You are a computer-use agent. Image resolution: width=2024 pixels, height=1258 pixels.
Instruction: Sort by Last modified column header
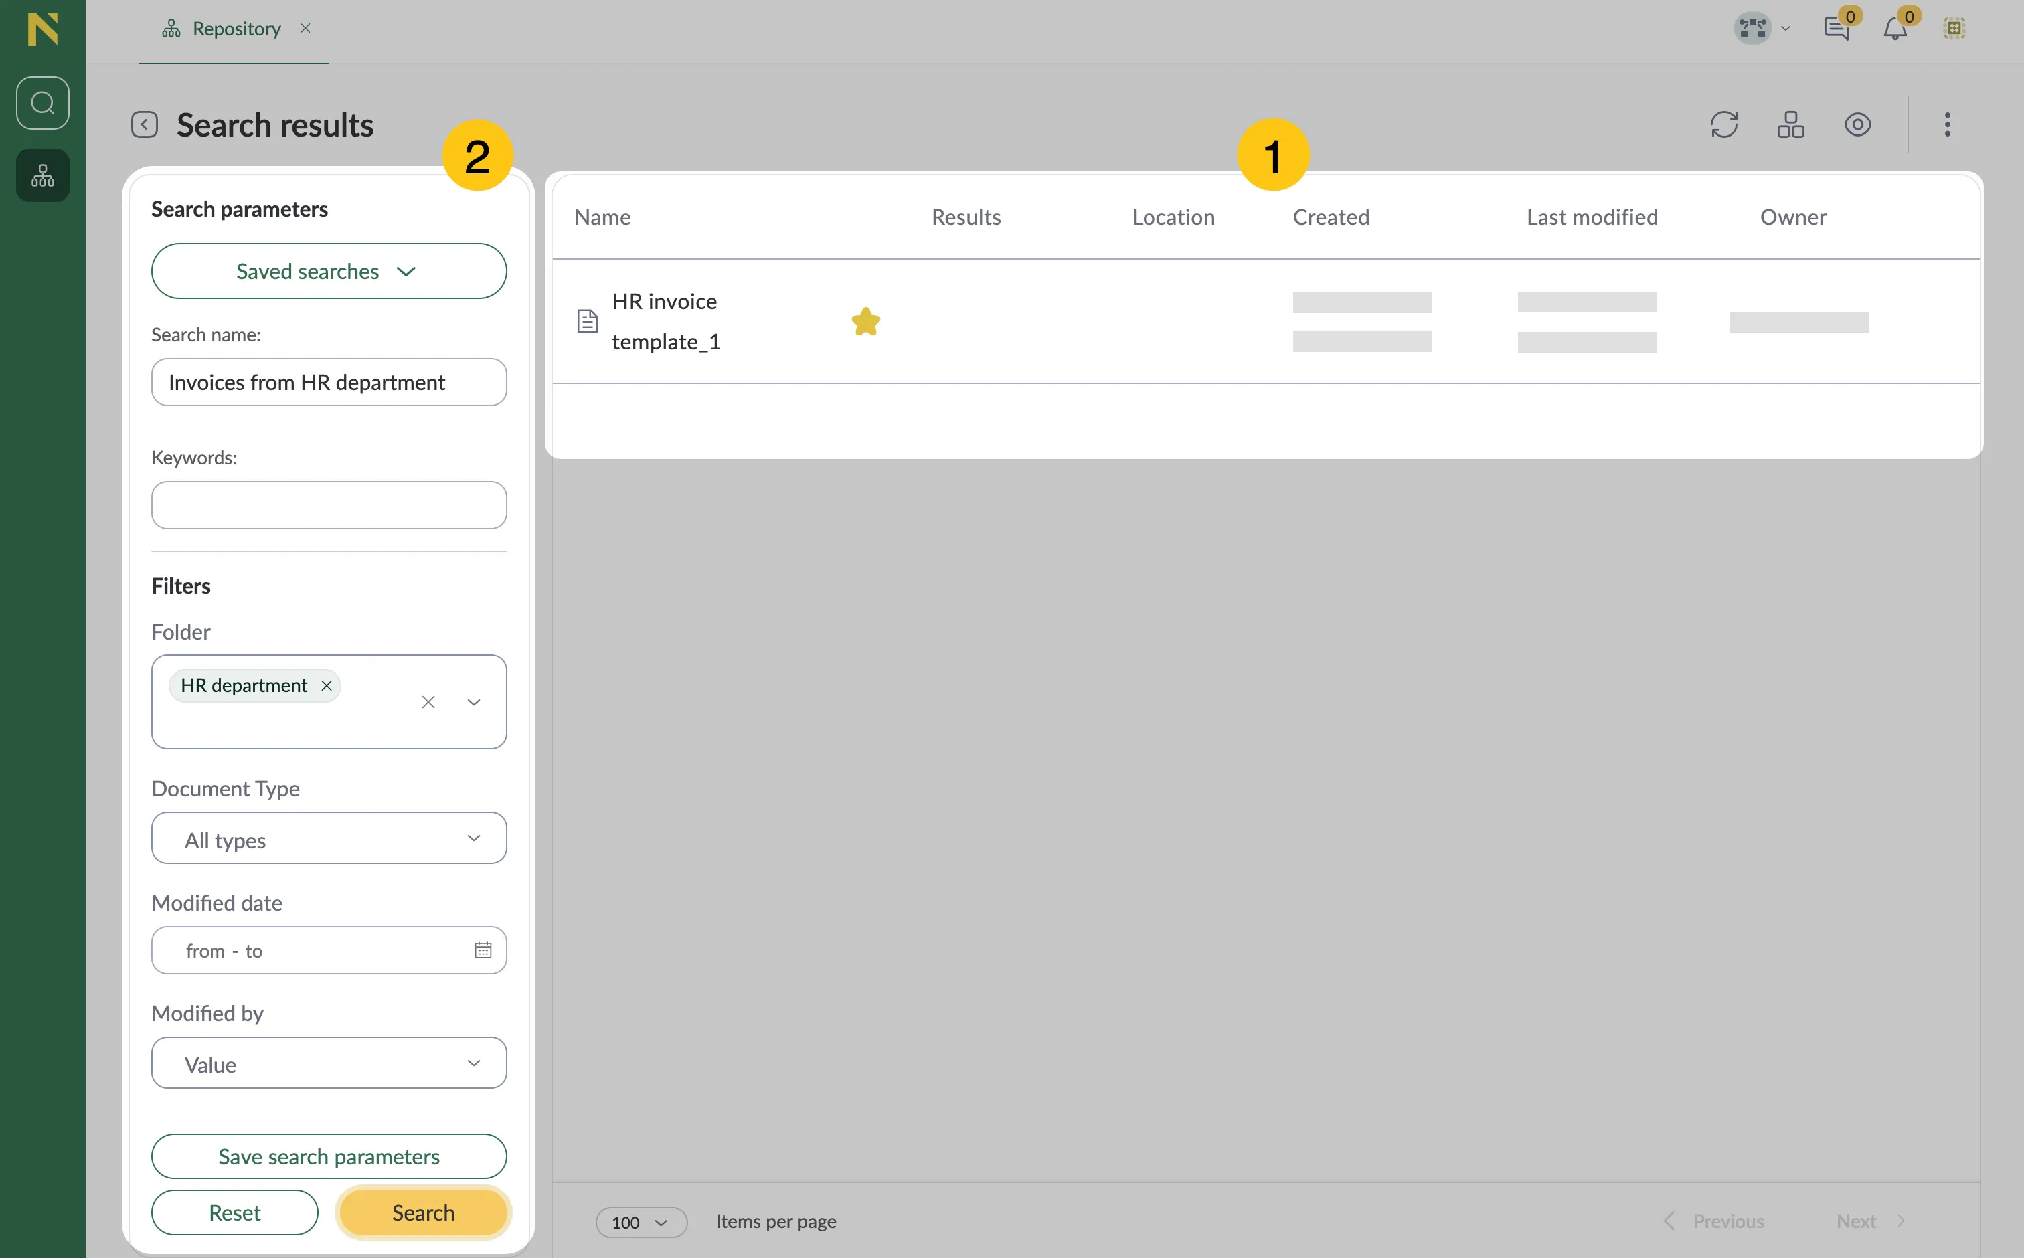[x=1592, y=217]
